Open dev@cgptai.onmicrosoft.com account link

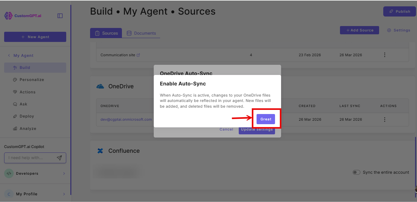pos(126,119)
